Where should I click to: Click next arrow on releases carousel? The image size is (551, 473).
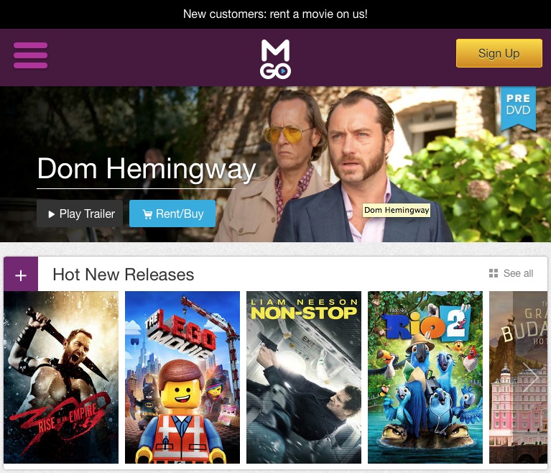[531, 377]
